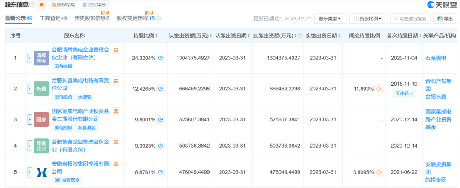Screen dimensions: 460x188
Task: Click indirect holding icon beside 0.8095%
Action: [379, 172]
